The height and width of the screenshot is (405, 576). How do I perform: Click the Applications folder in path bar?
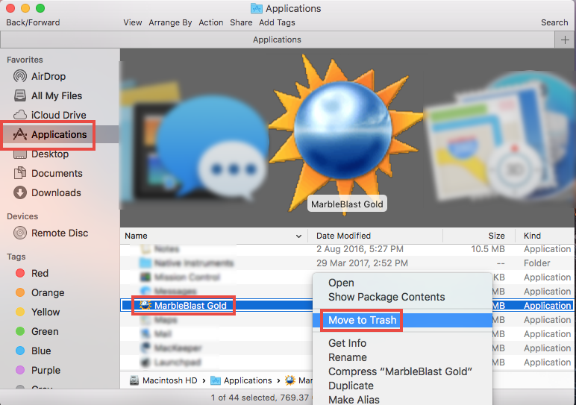coord(241,380)
